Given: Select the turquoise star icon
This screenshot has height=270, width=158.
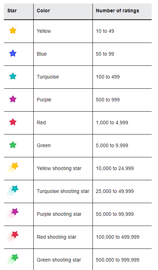Looking at the screenshot, I should pyautogui.click(x=13, y=76).
